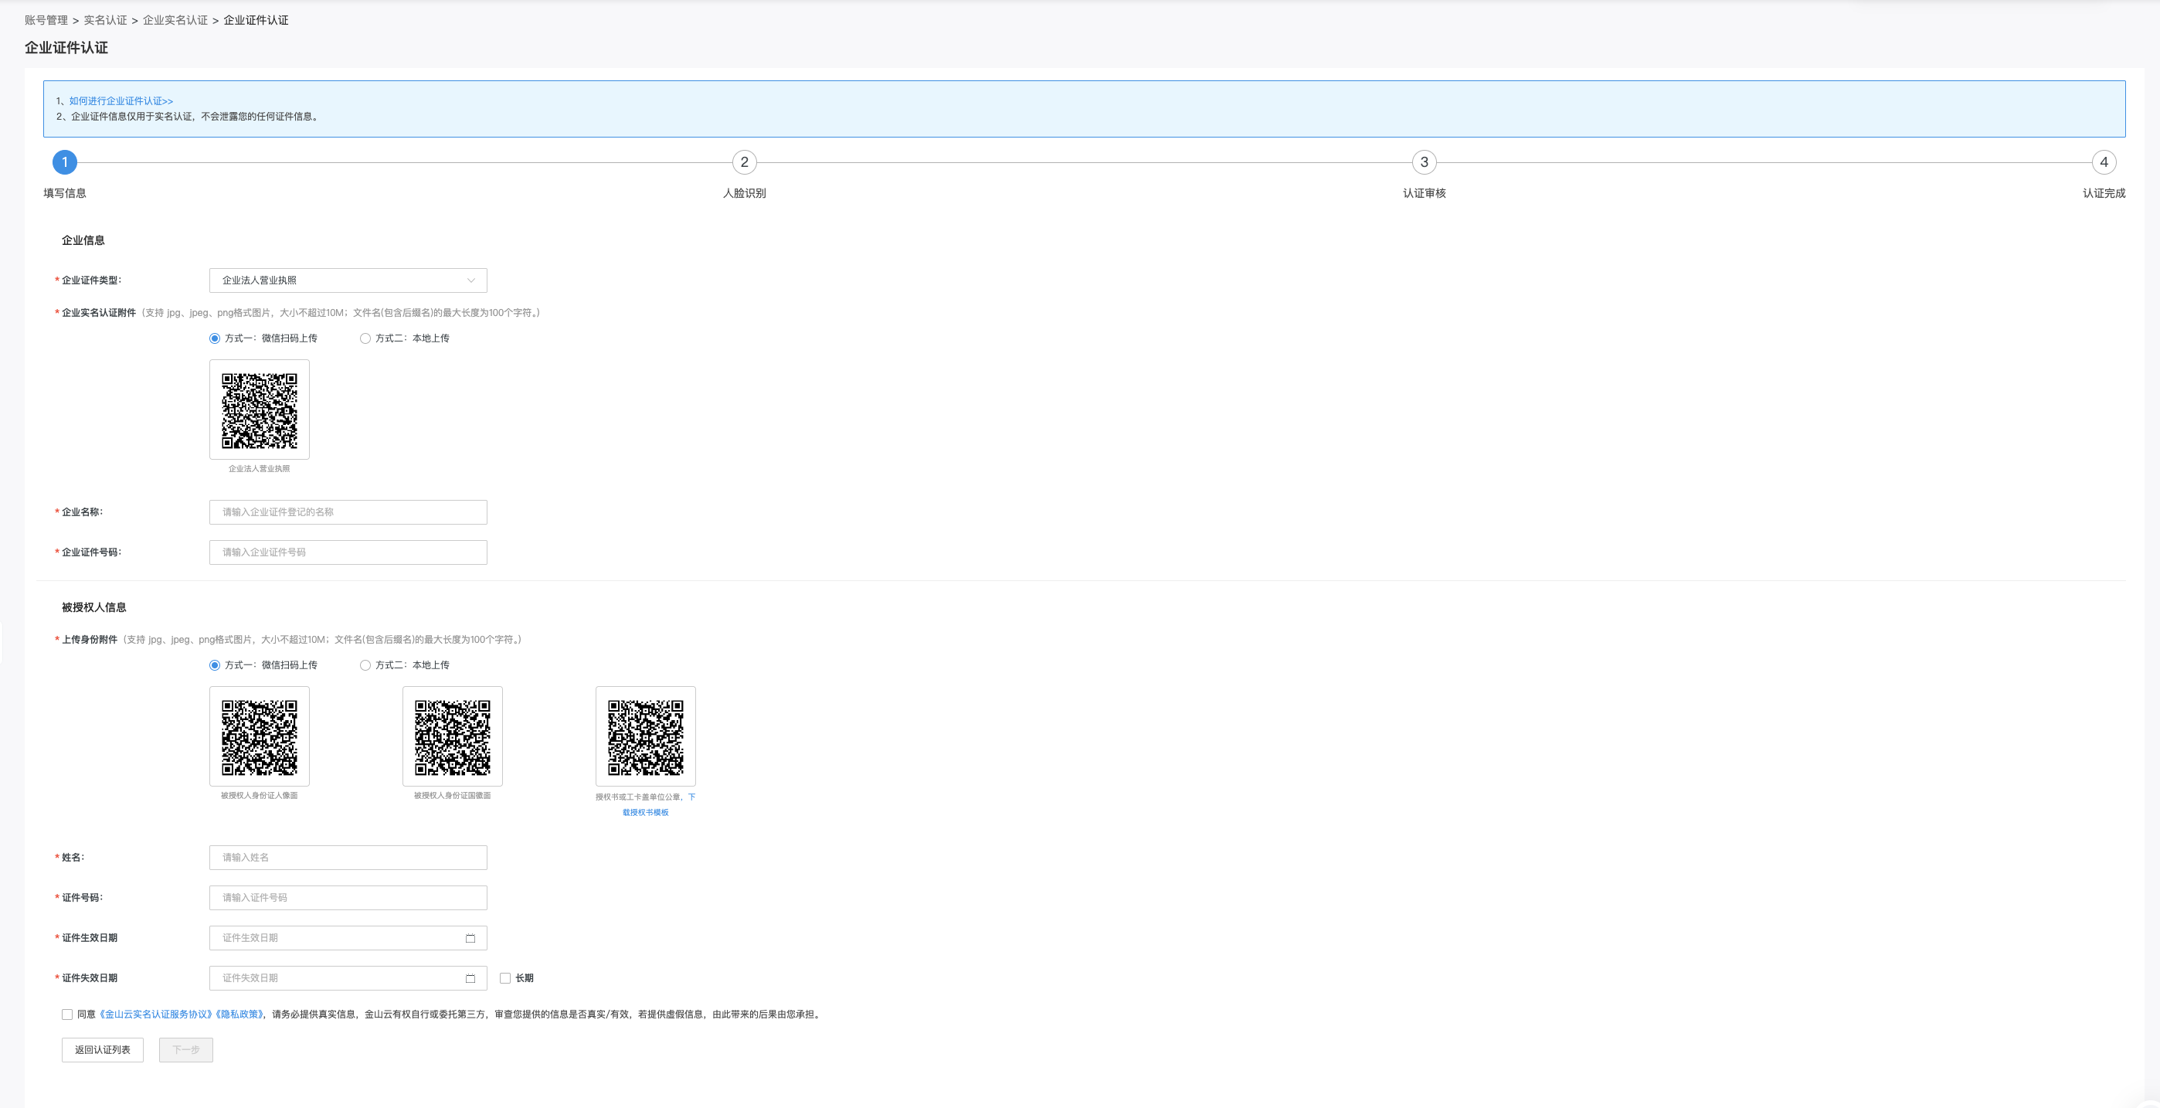Select 方式二 本地上传 for 上传身份附件
2160x1108 pixels.
click(365, 665)
